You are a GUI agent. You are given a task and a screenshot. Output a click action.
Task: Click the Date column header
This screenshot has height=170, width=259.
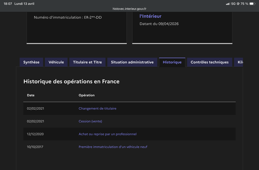click(x=31, y=95)
